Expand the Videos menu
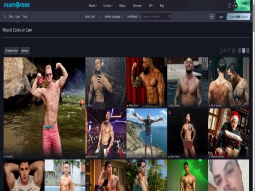 point(123,6)
